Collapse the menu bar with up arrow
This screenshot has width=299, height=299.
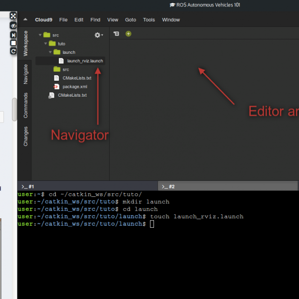pyautogui.click(x=25, y=19)
